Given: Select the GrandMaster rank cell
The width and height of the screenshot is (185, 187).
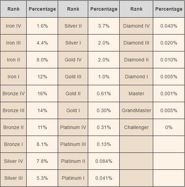Looking at the screenshot, I should (x=136, y=110).
